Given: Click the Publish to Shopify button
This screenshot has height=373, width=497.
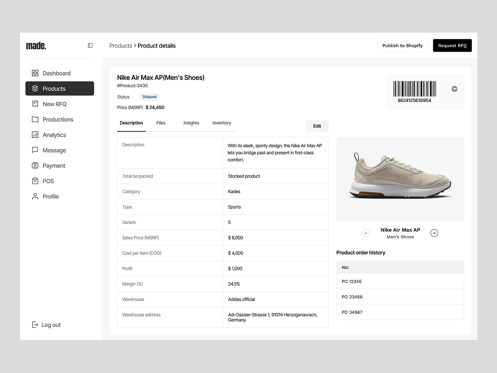Looking at the screenshot, I should (x=403, y=46).
